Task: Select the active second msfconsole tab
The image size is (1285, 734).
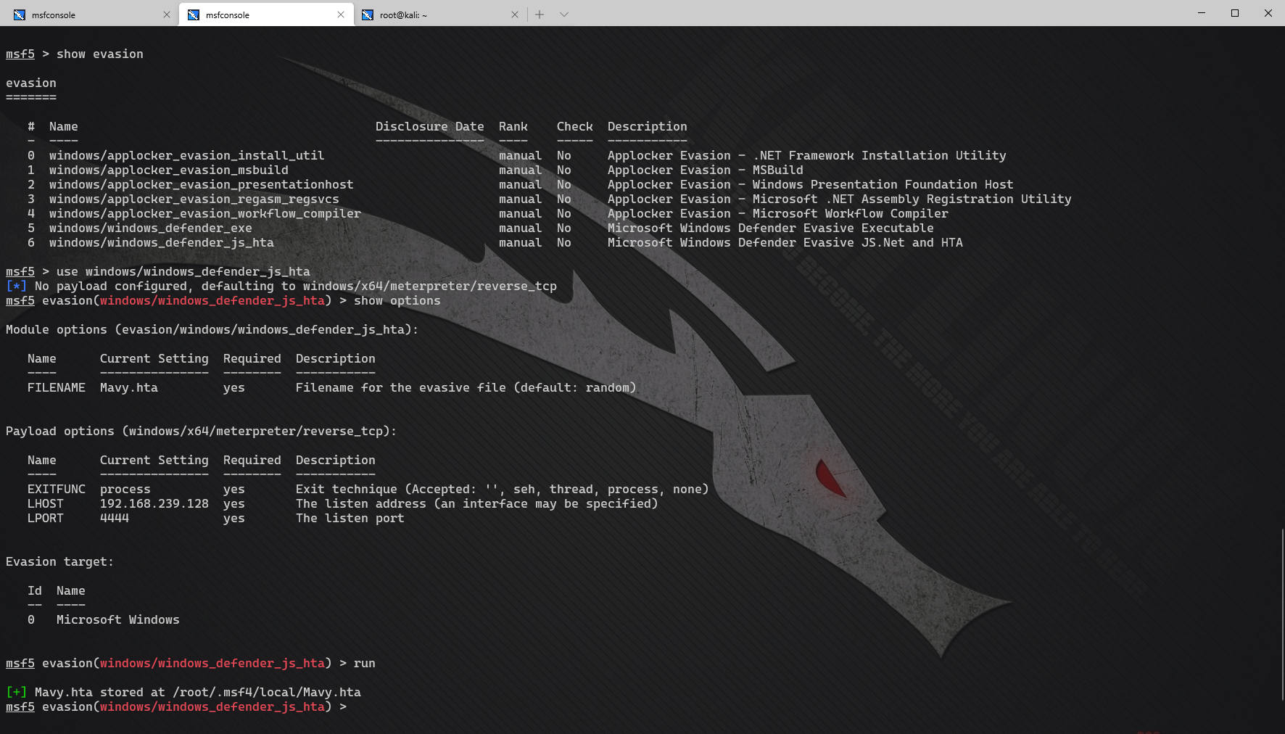Action: tap(266, 15)
